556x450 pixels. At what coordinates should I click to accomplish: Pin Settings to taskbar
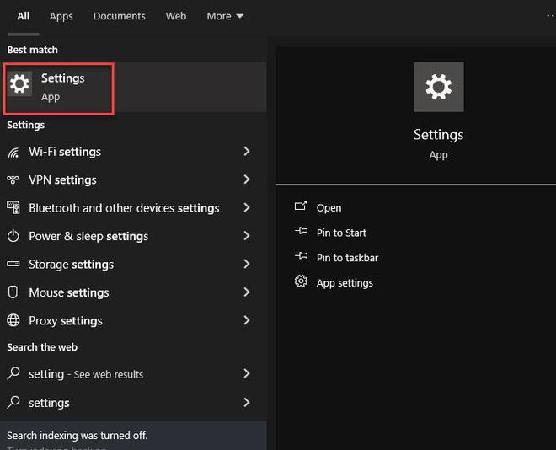[x=347, y=258]
